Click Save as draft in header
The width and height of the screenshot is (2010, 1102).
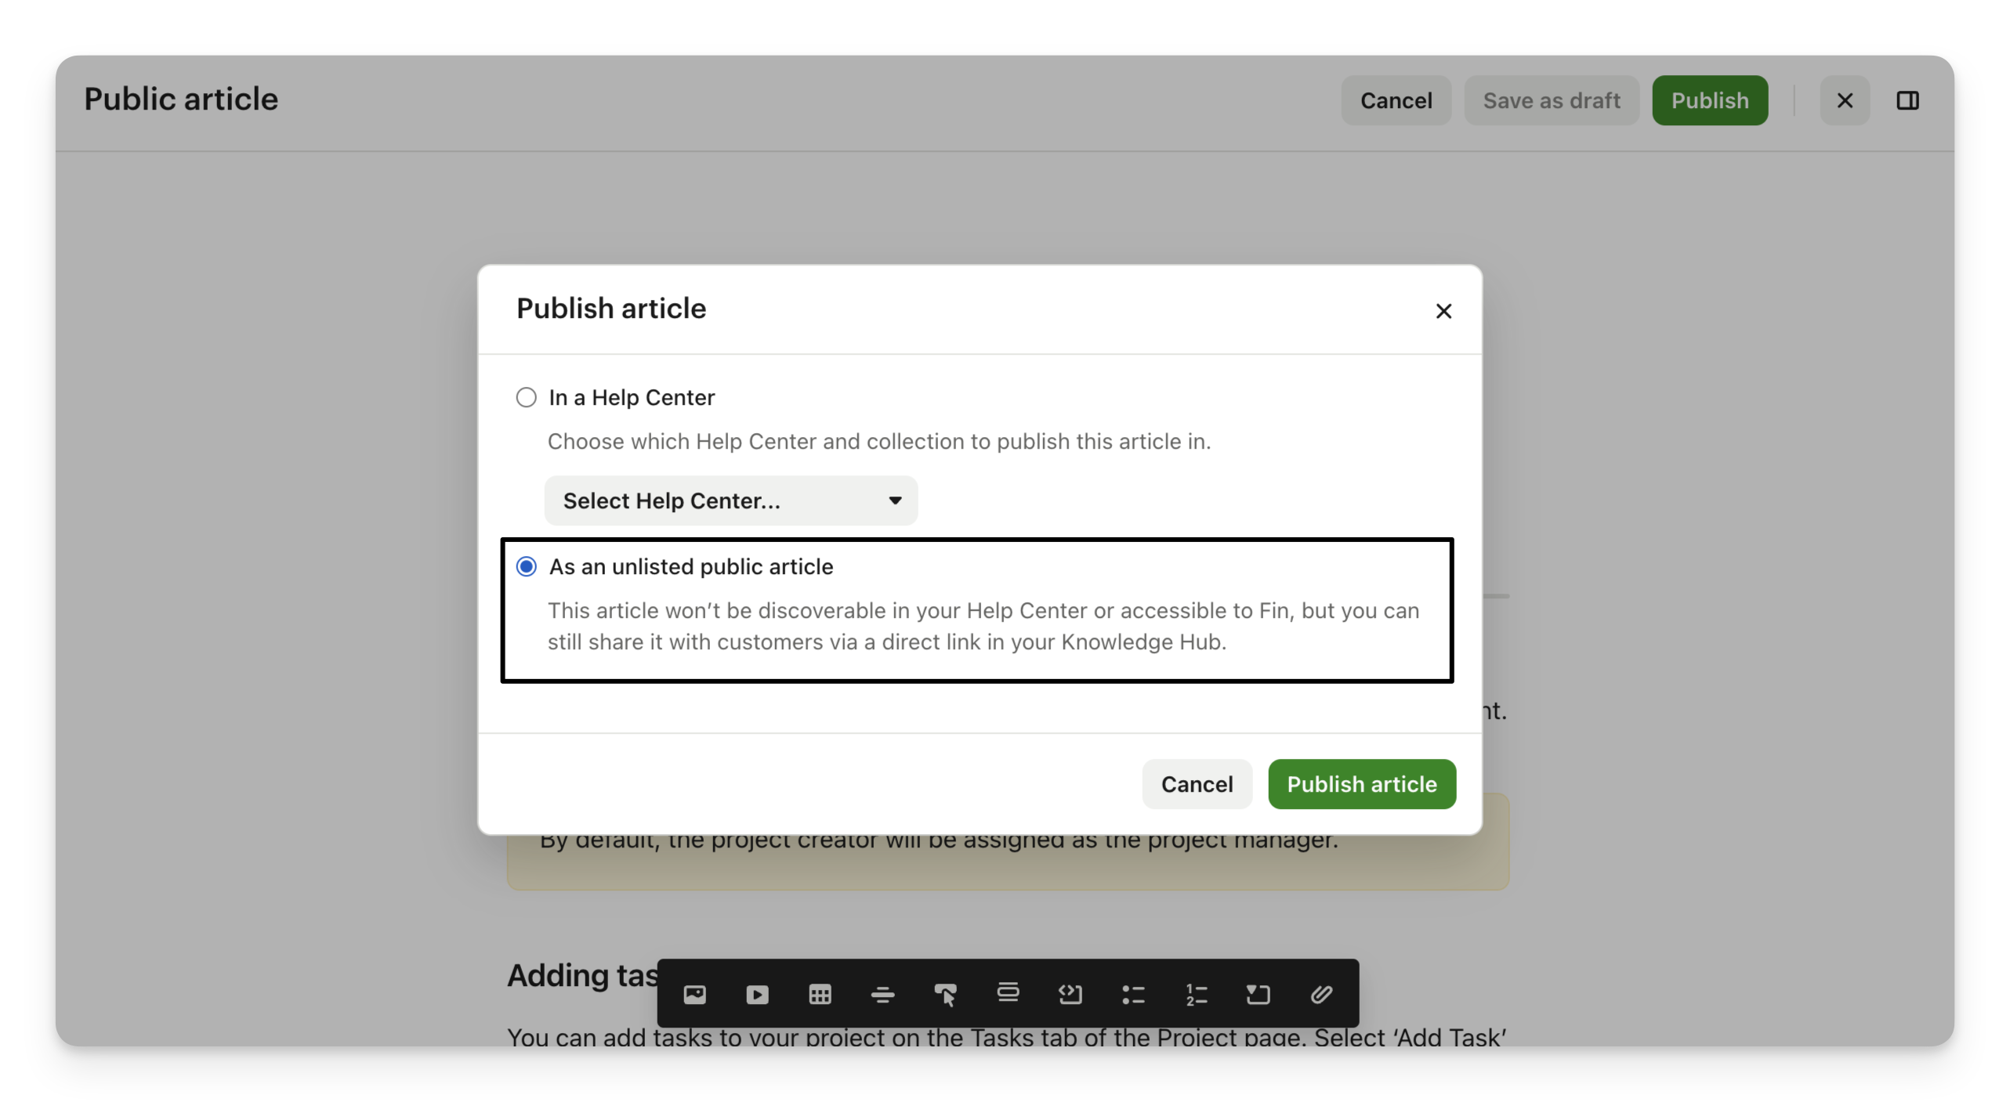[1551, 100]
